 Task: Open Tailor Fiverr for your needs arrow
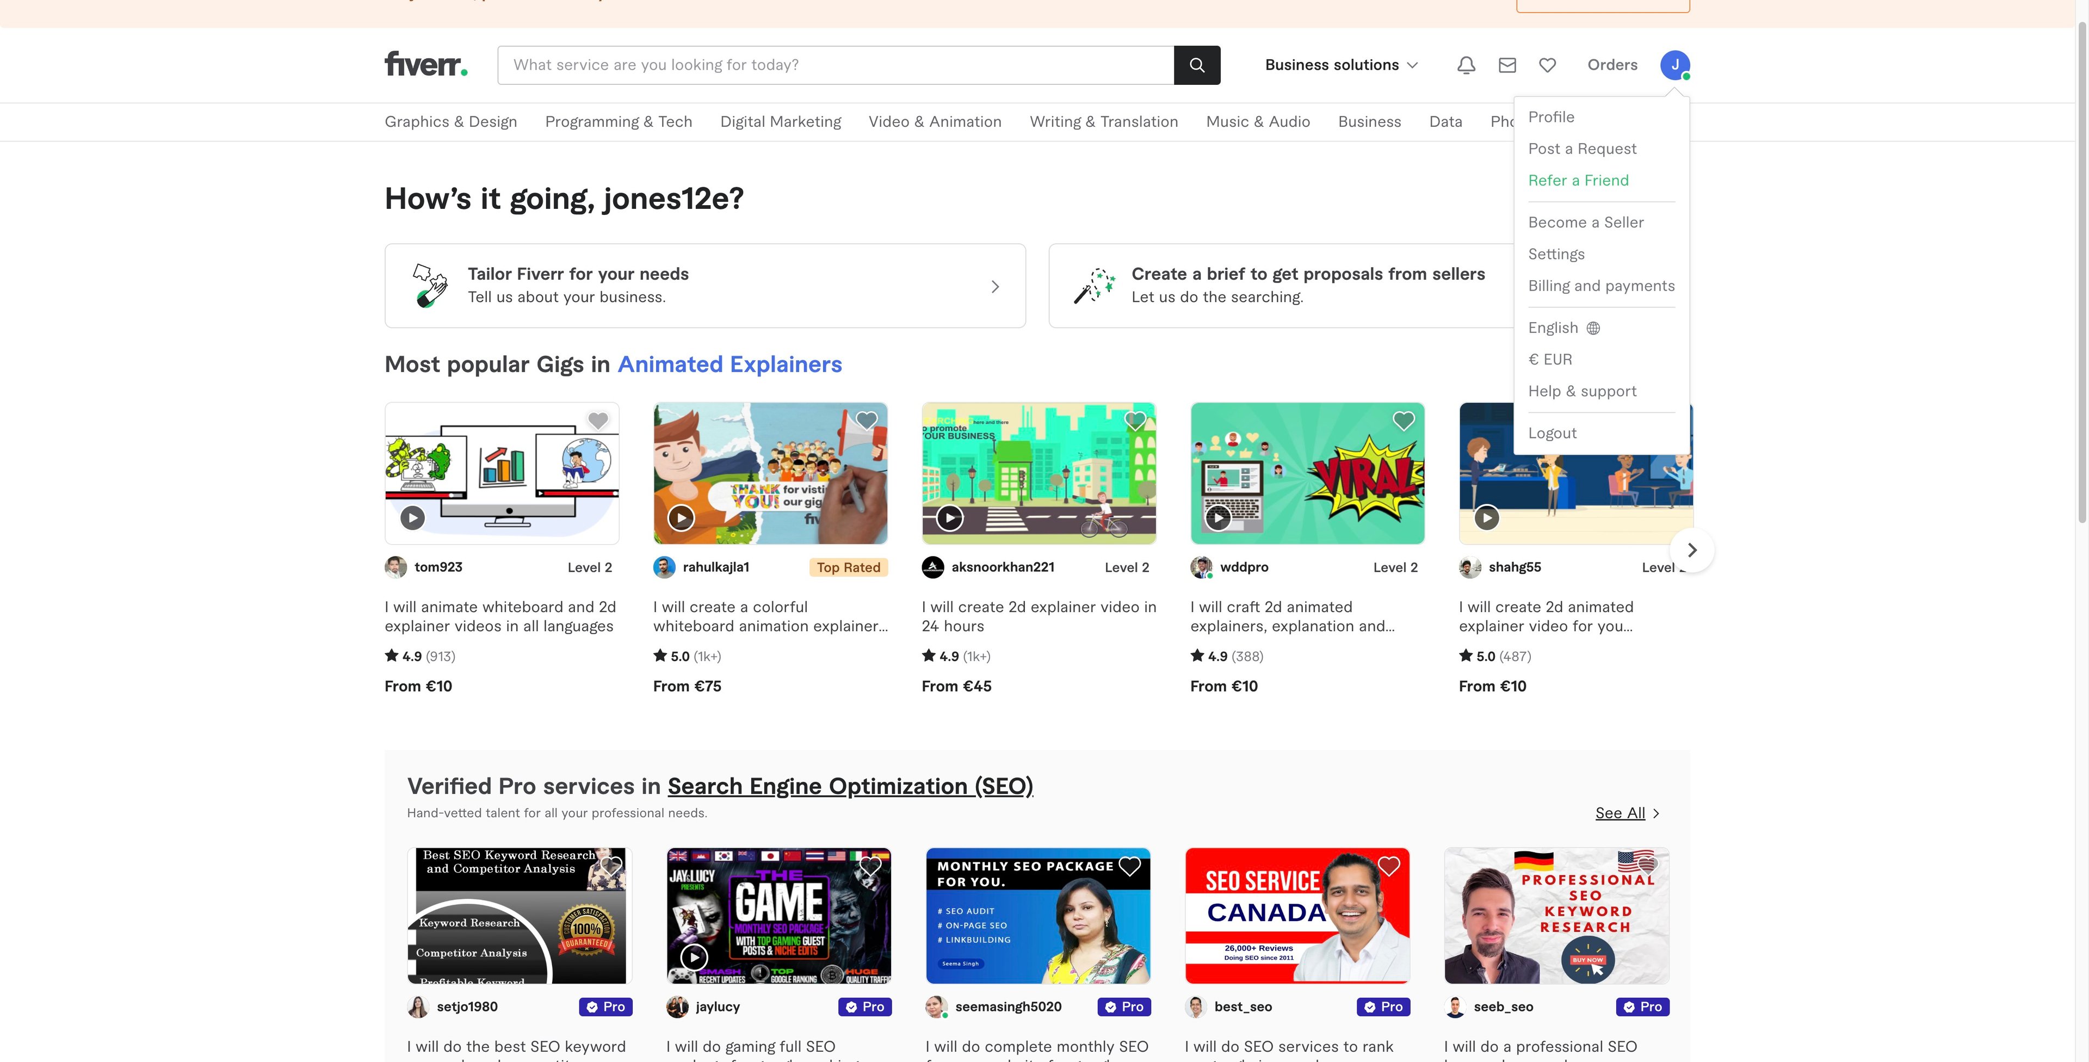995,286
